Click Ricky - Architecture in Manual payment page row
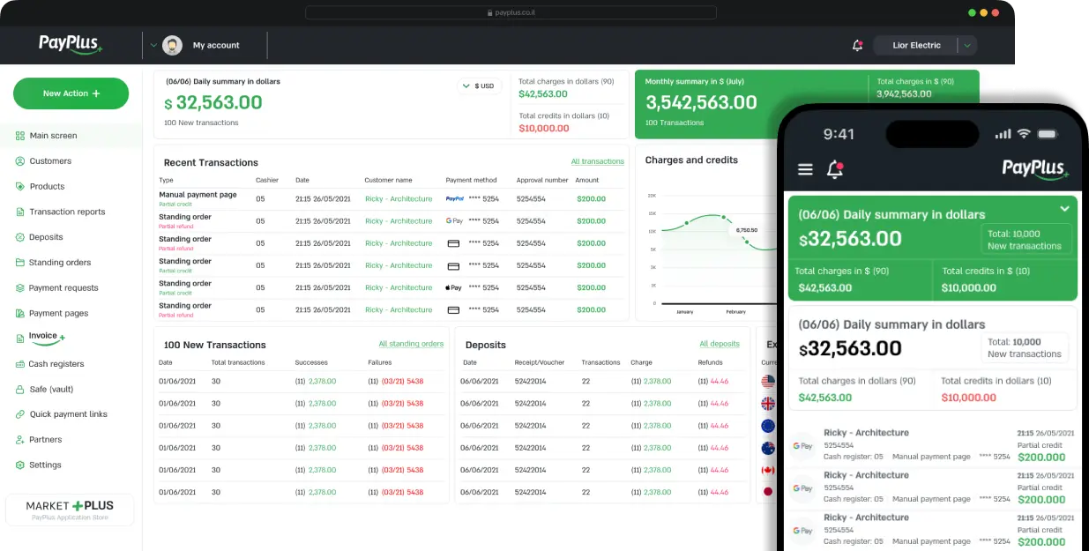Image resolution: width=1089 pixels, height=551 pixels. coord(399,199)
